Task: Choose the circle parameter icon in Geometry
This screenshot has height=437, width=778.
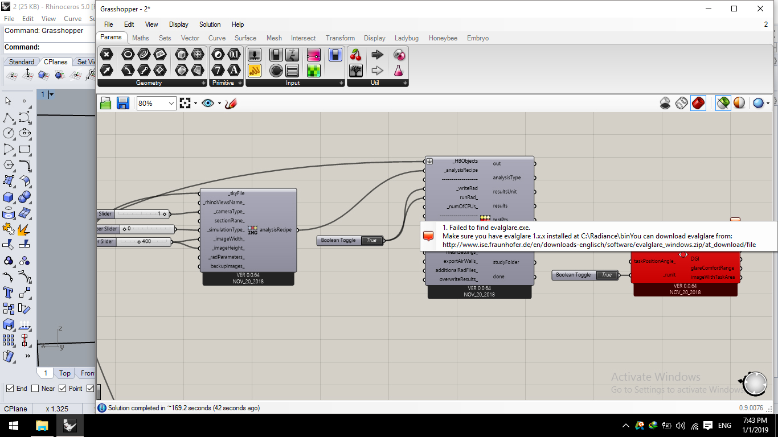Action: point(128,55)
